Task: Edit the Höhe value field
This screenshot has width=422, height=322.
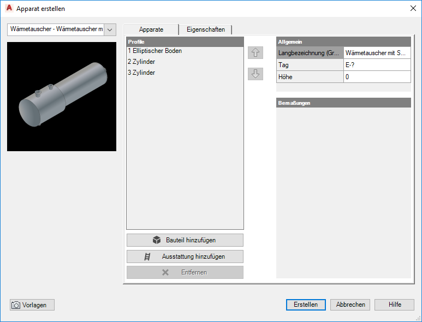Action: pos(377,76)
